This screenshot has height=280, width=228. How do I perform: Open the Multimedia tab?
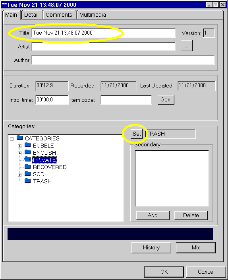coord(93,15)
